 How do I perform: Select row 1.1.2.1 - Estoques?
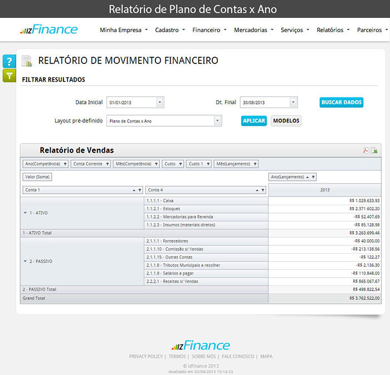point(206,209)
